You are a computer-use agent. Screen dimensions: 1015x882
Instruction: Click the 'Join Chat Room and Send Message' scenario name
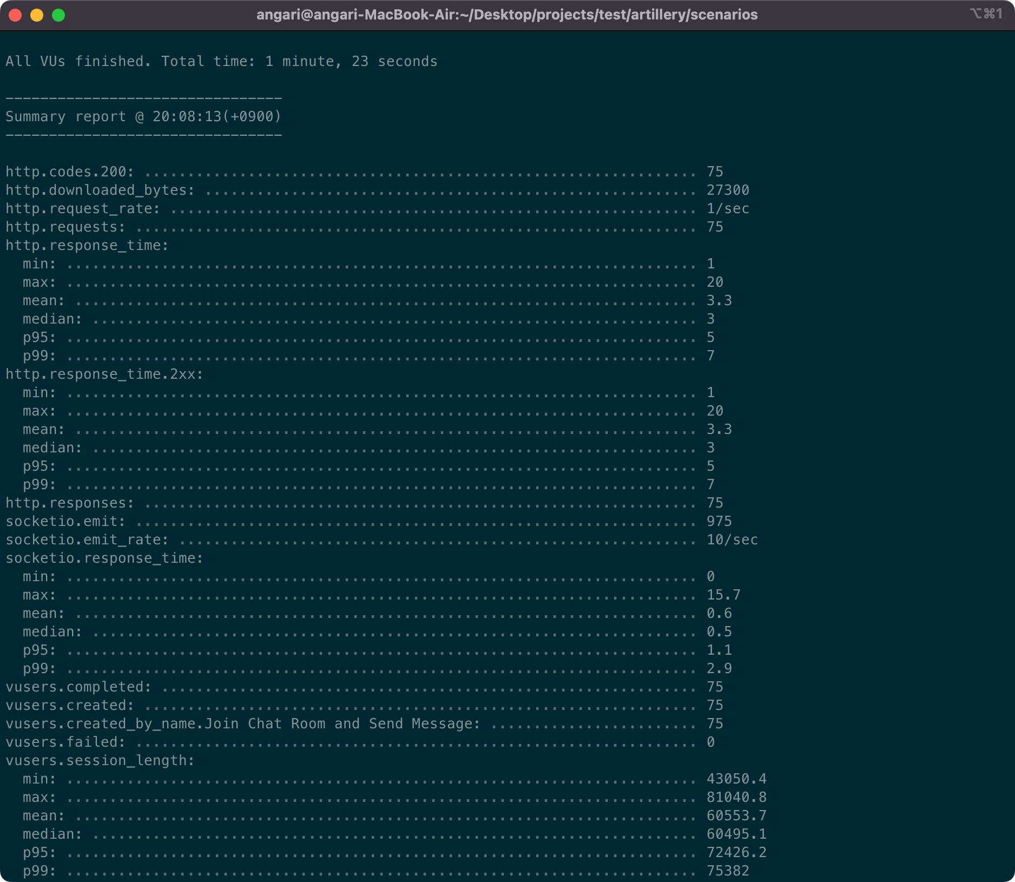pyautogui.click(x=338, y=723)
